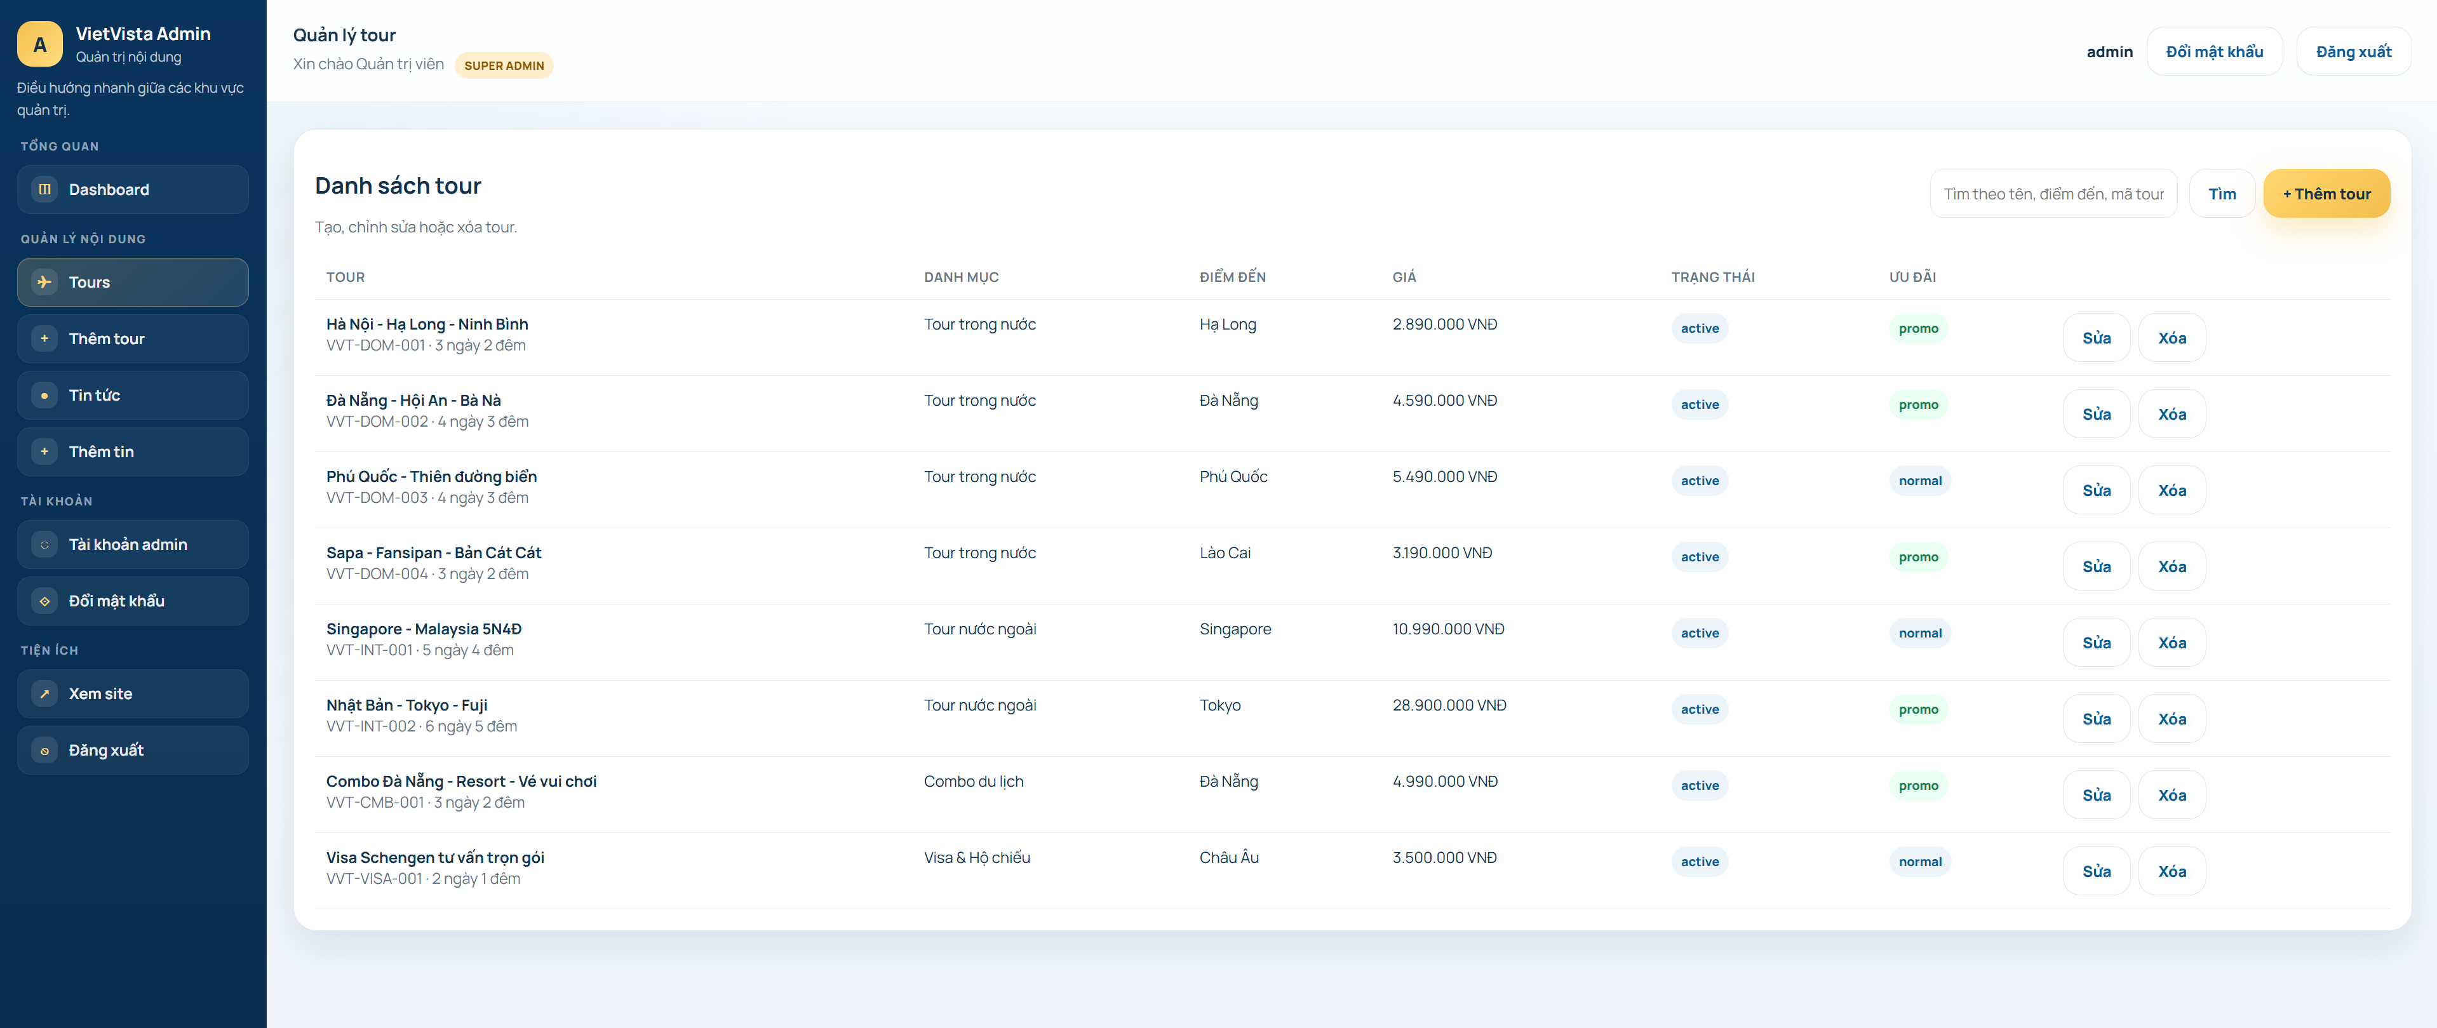The width and height of the screenshot is (2437, 1028).
Task: Click the ƯU ĐÃI column header
Action: [1912, 277]
